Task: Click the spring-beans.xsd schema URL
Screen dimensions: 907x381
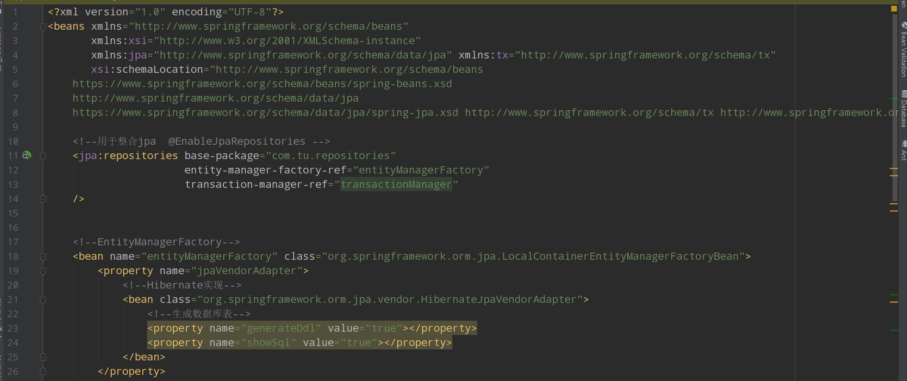Action: (x=262, y=84)
